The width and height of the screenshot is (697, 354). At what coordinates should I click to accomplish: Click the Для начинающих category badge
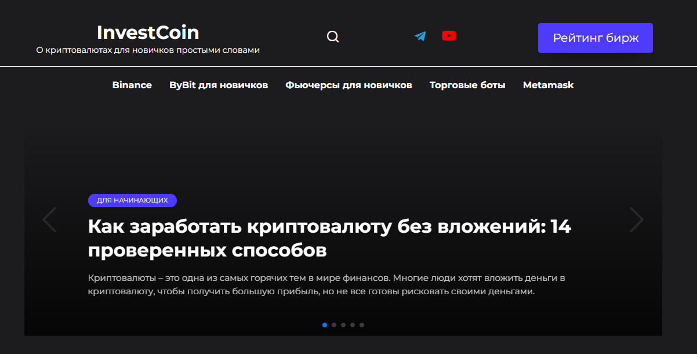132,200
